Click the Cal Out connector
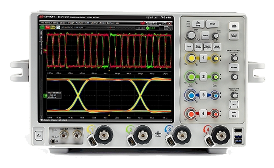This screenshot has width=274, height=168. 77,135
